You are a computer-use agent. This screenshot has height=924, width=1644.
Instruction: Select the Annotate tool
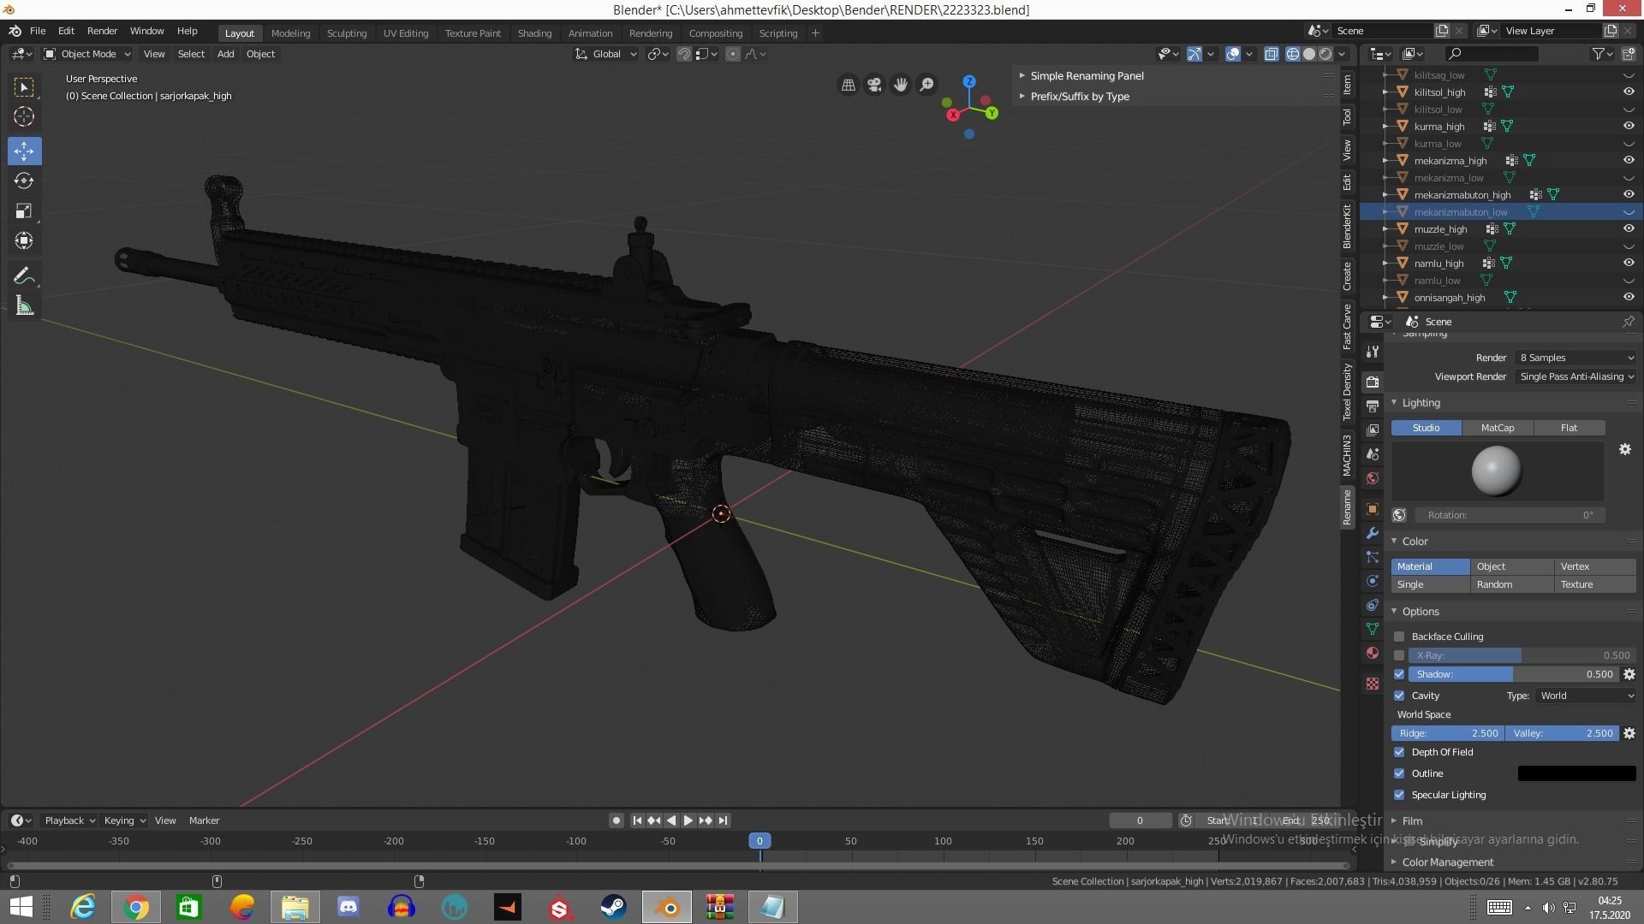(x=24, y=276)
